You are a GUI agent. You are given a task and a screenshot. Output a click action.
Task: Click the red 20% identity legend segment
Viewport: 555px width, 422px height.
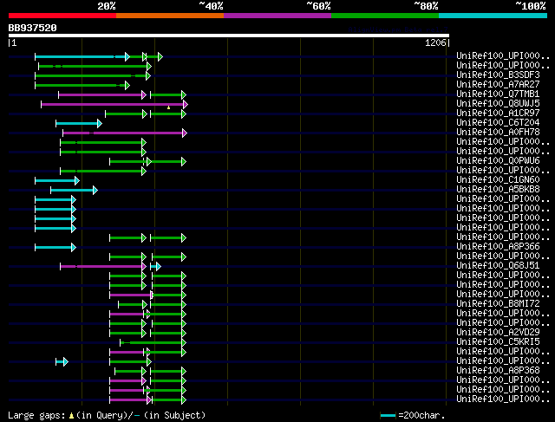(x=62, y=16)
